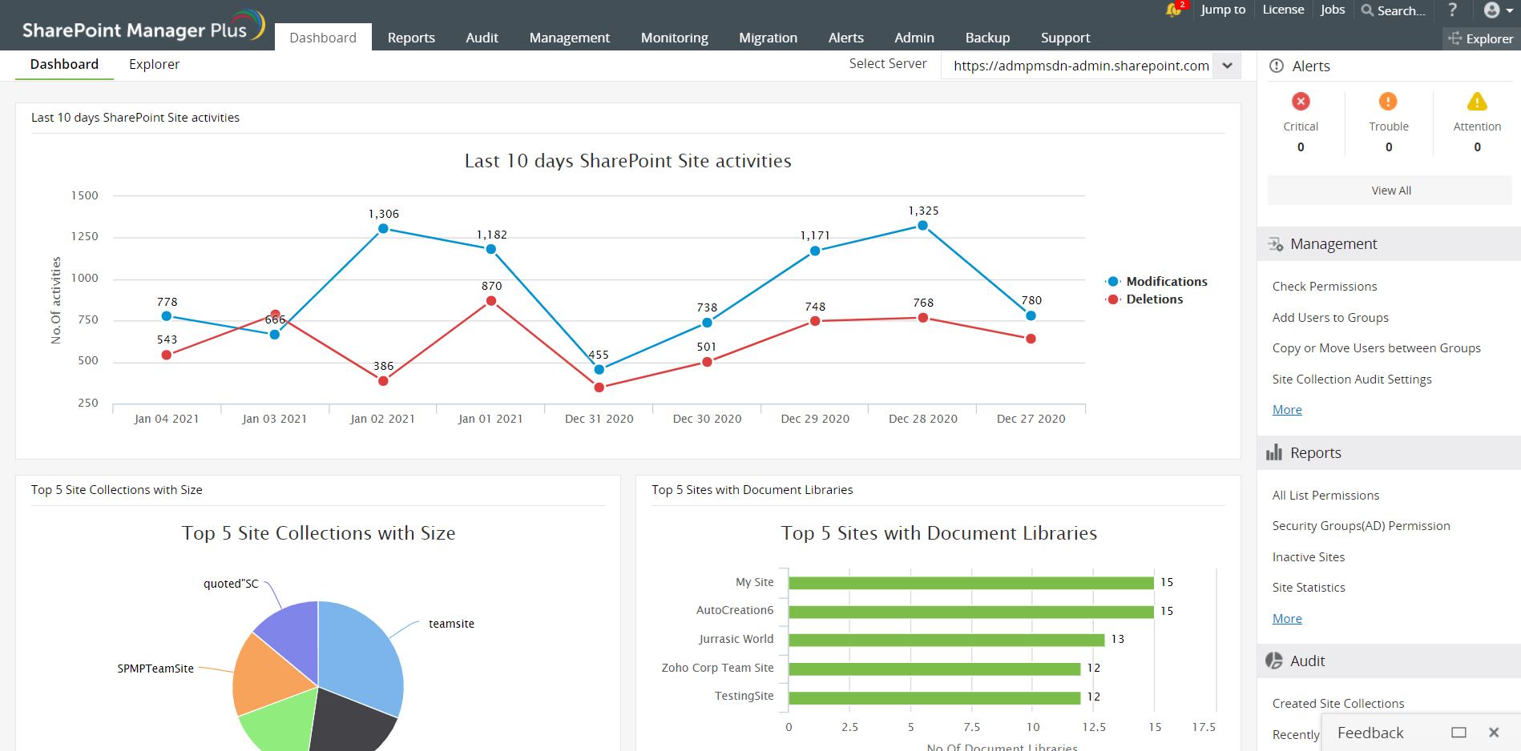Open the All List Permissions report
Image resolution: width=1521 pixels, height=751 pixels.
1325,496
